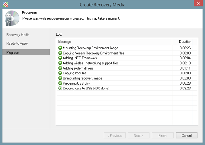Screen dimensions: 205x145
Task: Click green check beside Preparing USB disk
Action: click(x=60, y=83)
